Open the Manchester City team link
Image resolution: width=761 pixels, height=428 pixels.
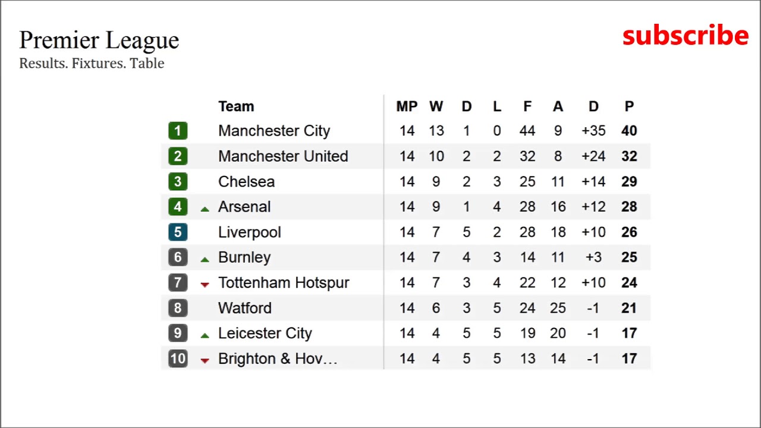274,131
